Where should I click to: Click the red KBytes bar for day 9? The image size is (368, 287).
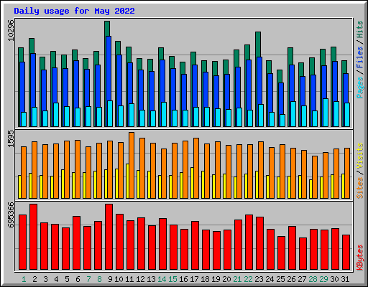tap(109, 237)
